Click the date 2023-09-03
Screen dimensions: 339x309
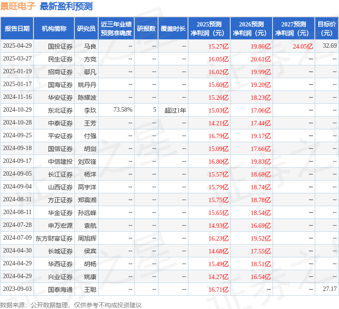[17, 289]
